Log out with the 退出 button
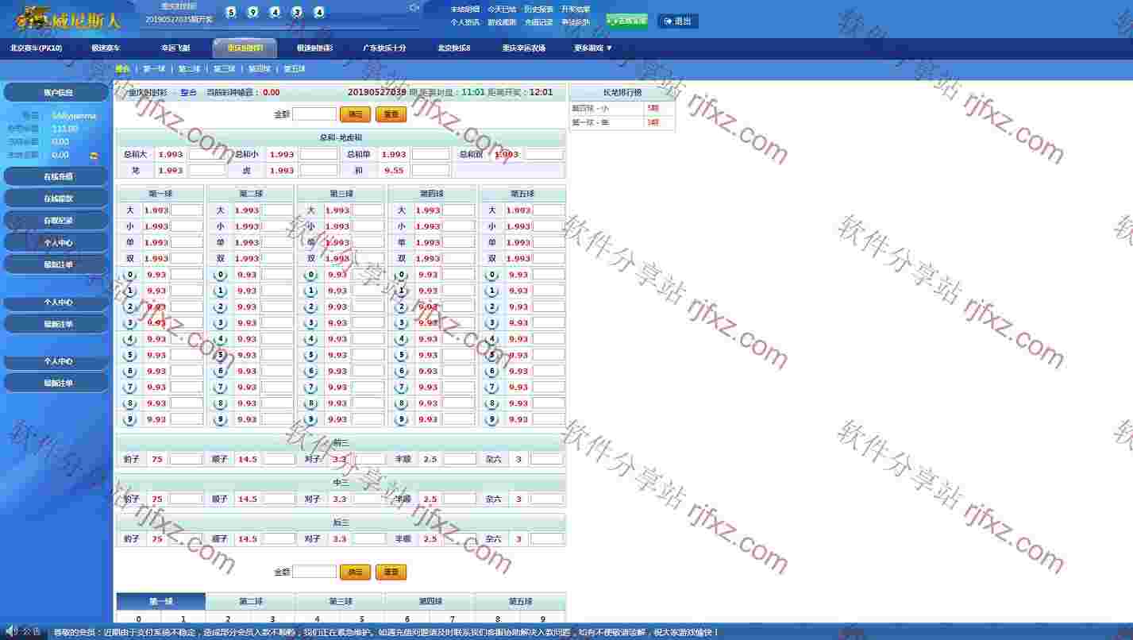Screen dimensions: 1133x640 678,21
